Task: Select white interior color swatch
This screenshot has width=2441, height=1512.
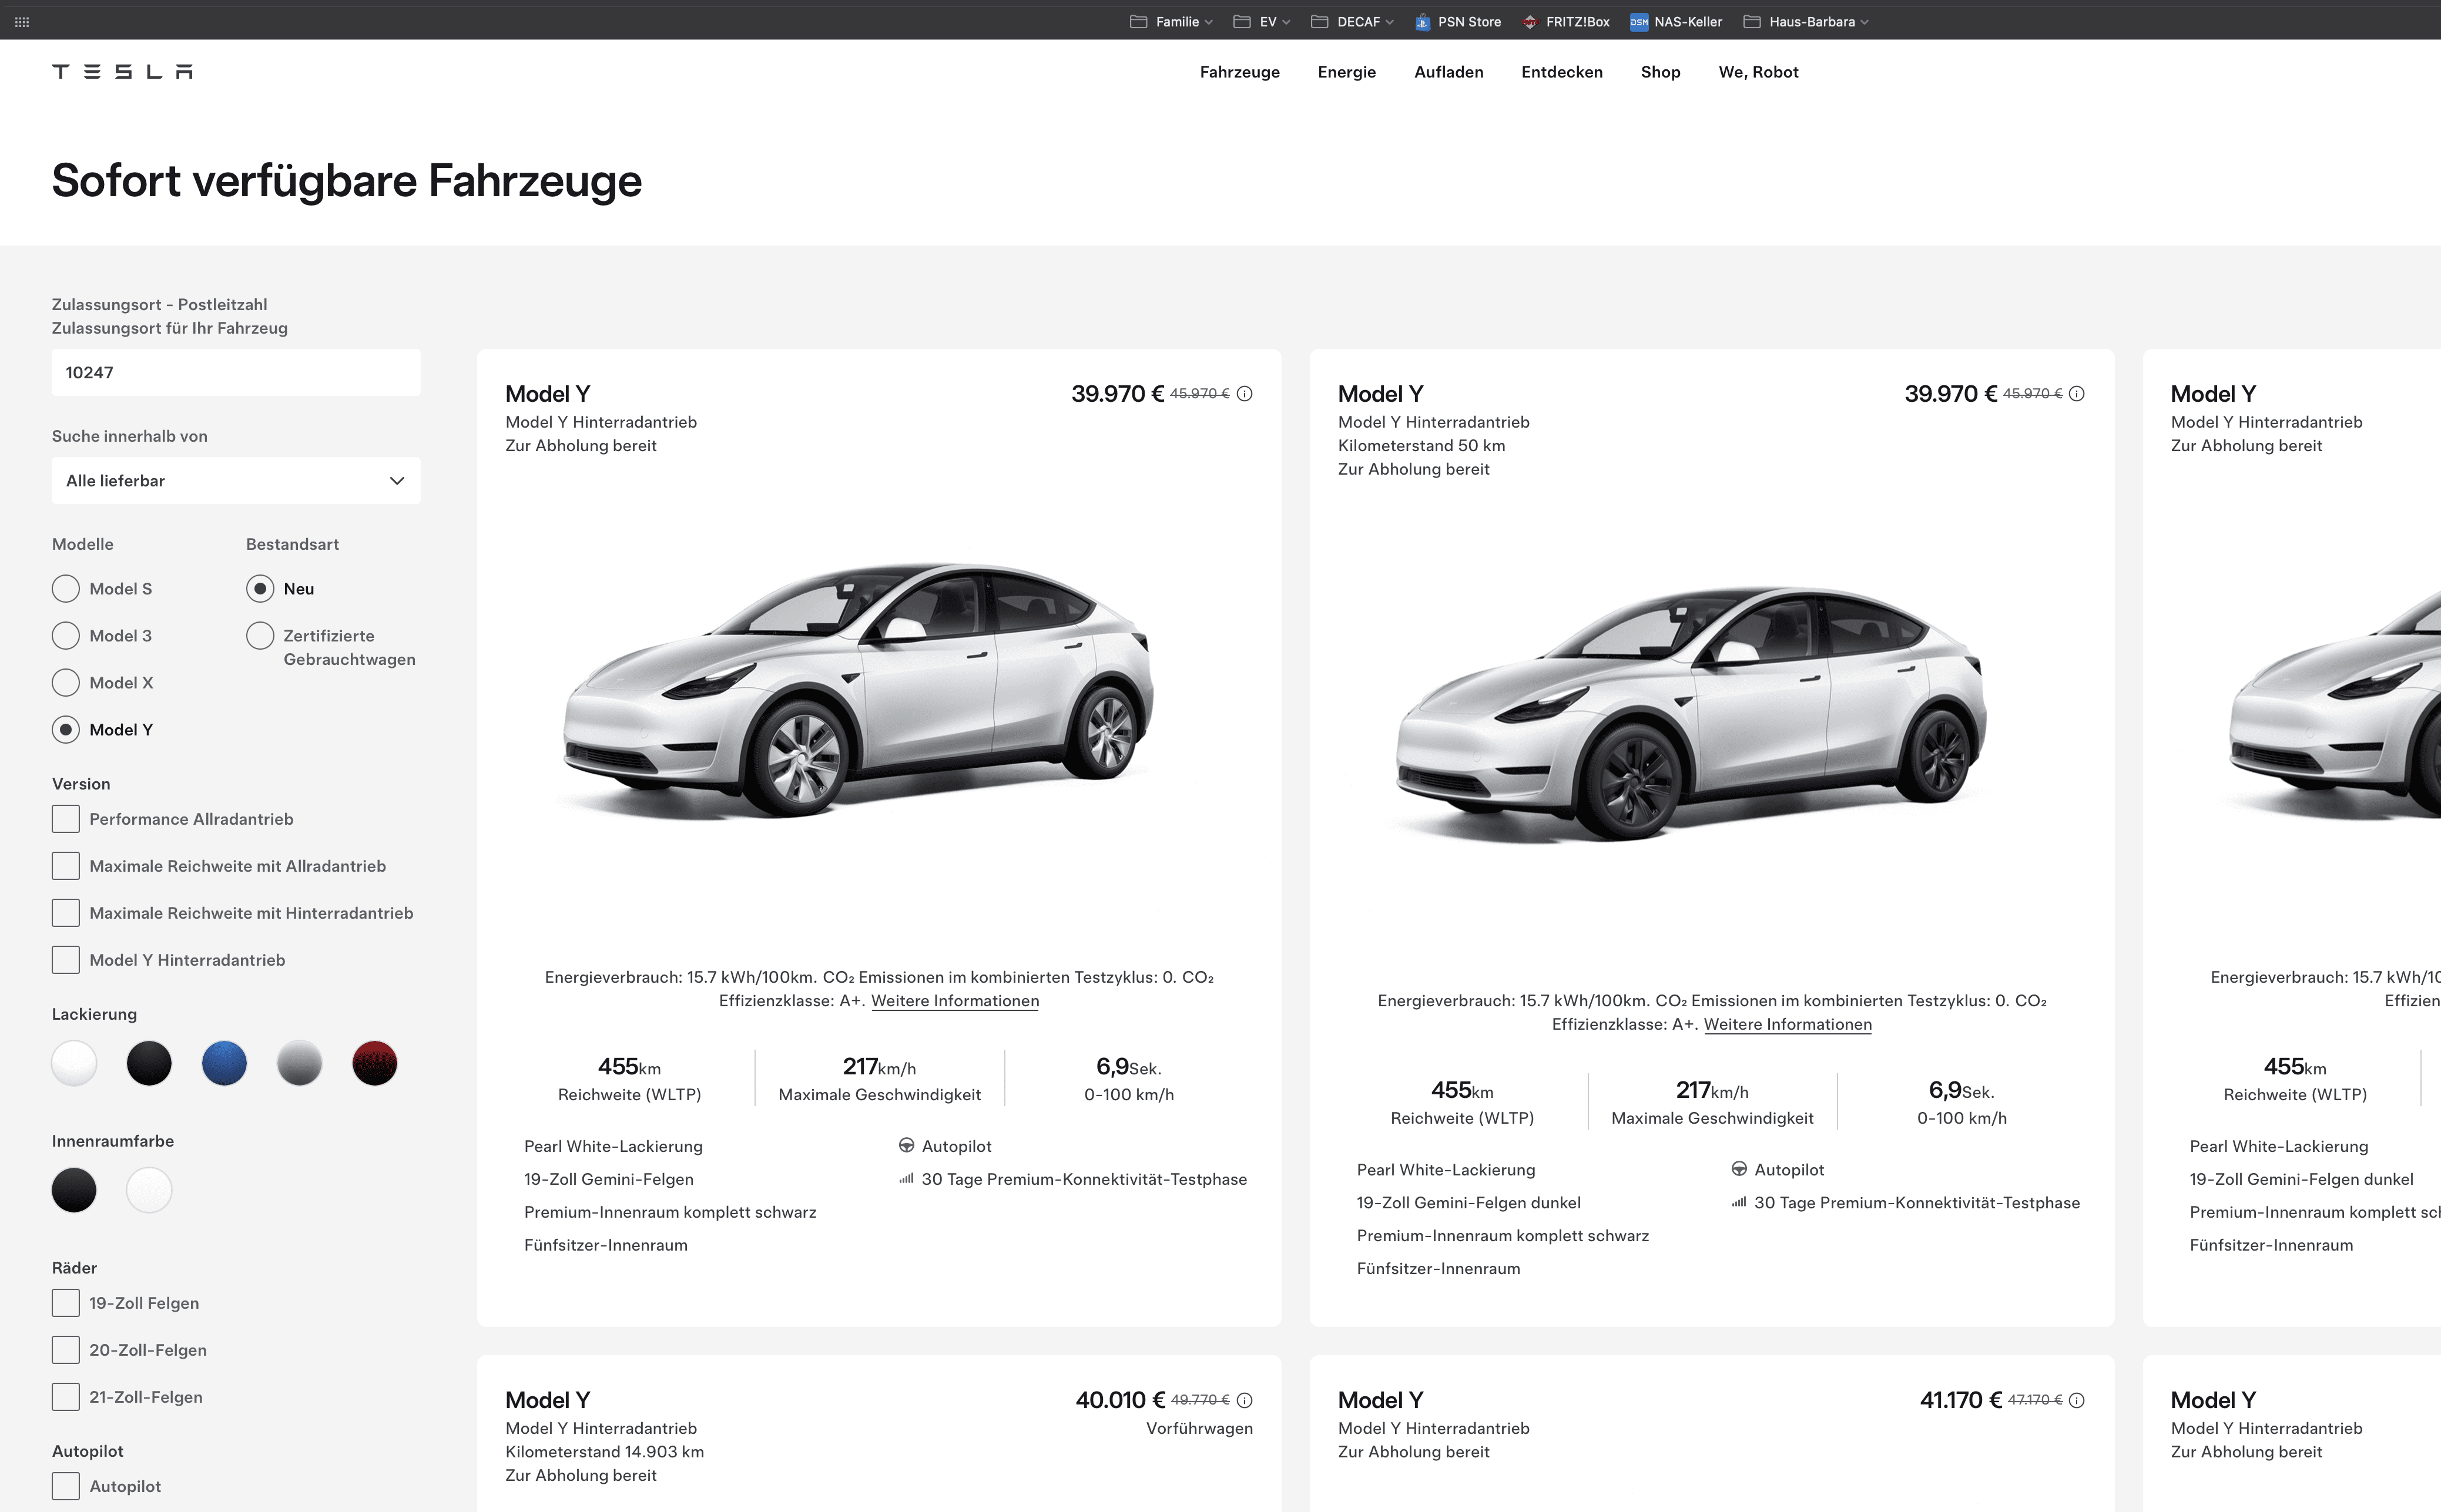Action: 149,1190
